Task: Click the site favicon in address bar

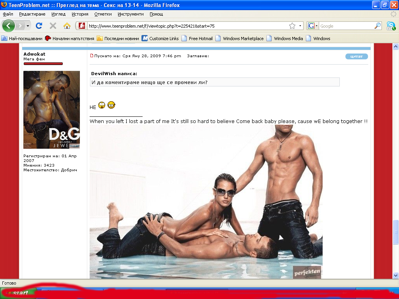Action: (81, 26)
